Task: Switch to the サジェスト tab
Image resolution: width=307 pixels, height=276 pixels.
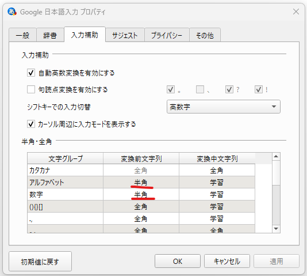Action: 125,35
